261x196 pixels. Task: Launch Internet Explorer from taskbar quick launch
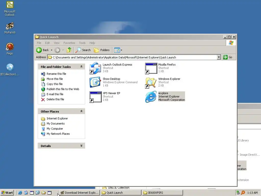[x=20, y=193]
